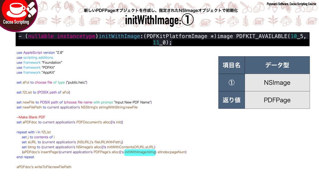Click the PDFPage return value cell
Screen dimensions: 319x179
[x=277, y=100]
